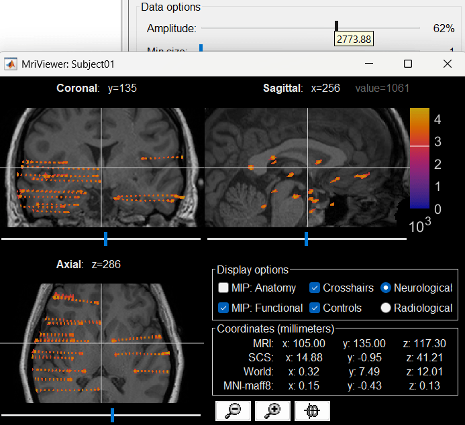Minimize the MriViewer window
This screenshot has width=465, height=425.
(369, 64)
